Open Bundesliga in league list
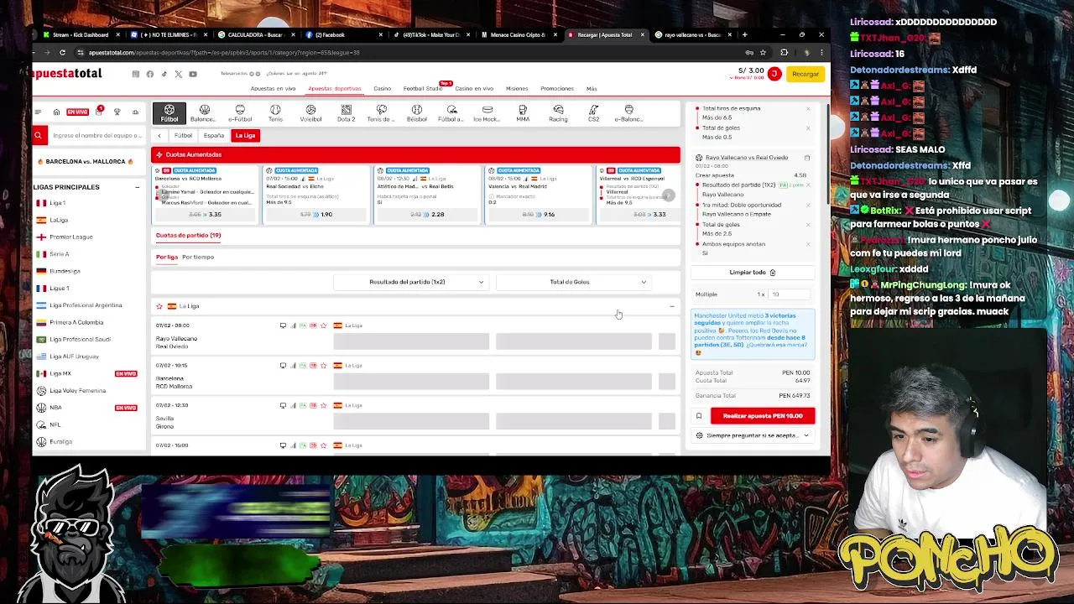This screenshot has height=604, width=1074. pos(65,271)
